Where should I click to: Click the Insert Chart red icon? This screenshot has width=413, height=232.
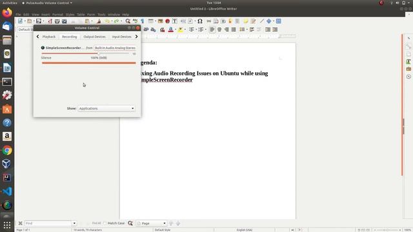[x=168, y=21]
